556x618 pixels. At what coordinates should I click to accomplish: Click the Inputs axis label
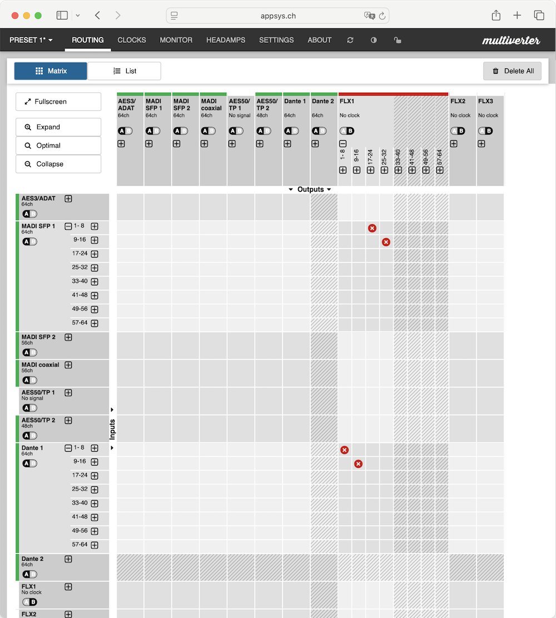pyautogui.click(x=112, y=429)
